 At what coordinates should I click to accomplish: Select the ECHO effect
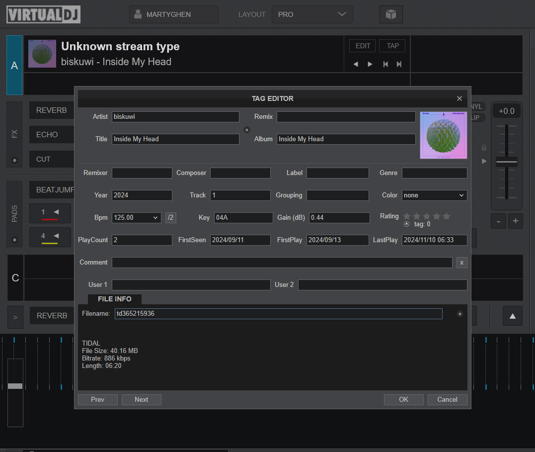click(52, 135)
